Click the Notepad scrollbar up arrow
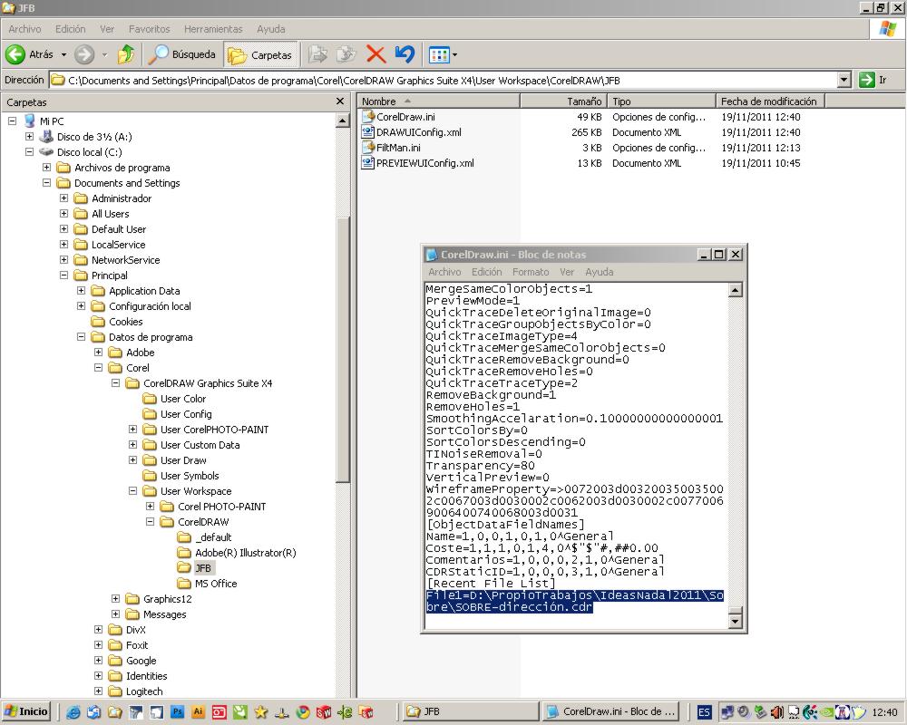This screenshot has width=907, height=725. tap(736, 290)
